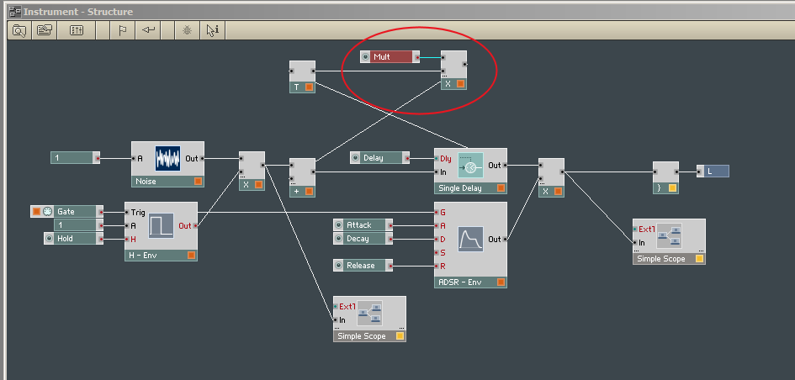Image resolution: width=795 pixels, height=380 pixels.
Task: Select the Noise module waveform icon
Action: pyautogui.click(x=167, y=159)
